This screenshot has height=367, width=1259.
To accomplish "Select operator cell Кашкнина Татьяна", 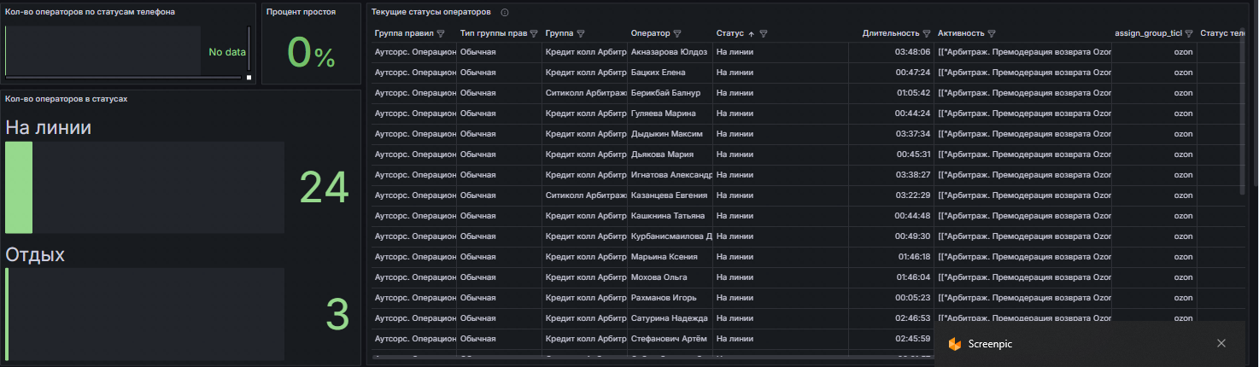I will 670,216.
